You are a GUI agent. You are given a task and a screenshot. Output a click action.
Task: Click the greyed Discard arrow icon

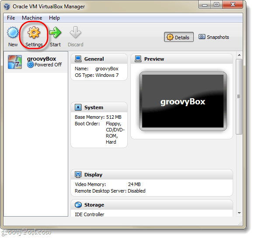75,32
